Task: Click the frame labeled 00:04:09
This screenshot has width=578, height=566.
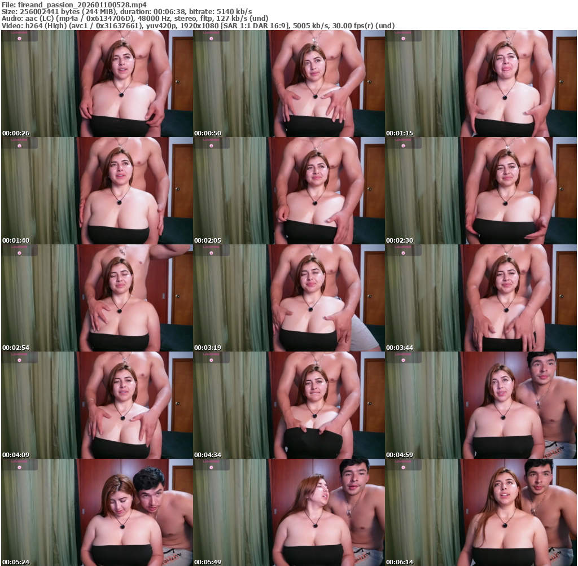Action: pyautogui.click(x=97, y=405)
